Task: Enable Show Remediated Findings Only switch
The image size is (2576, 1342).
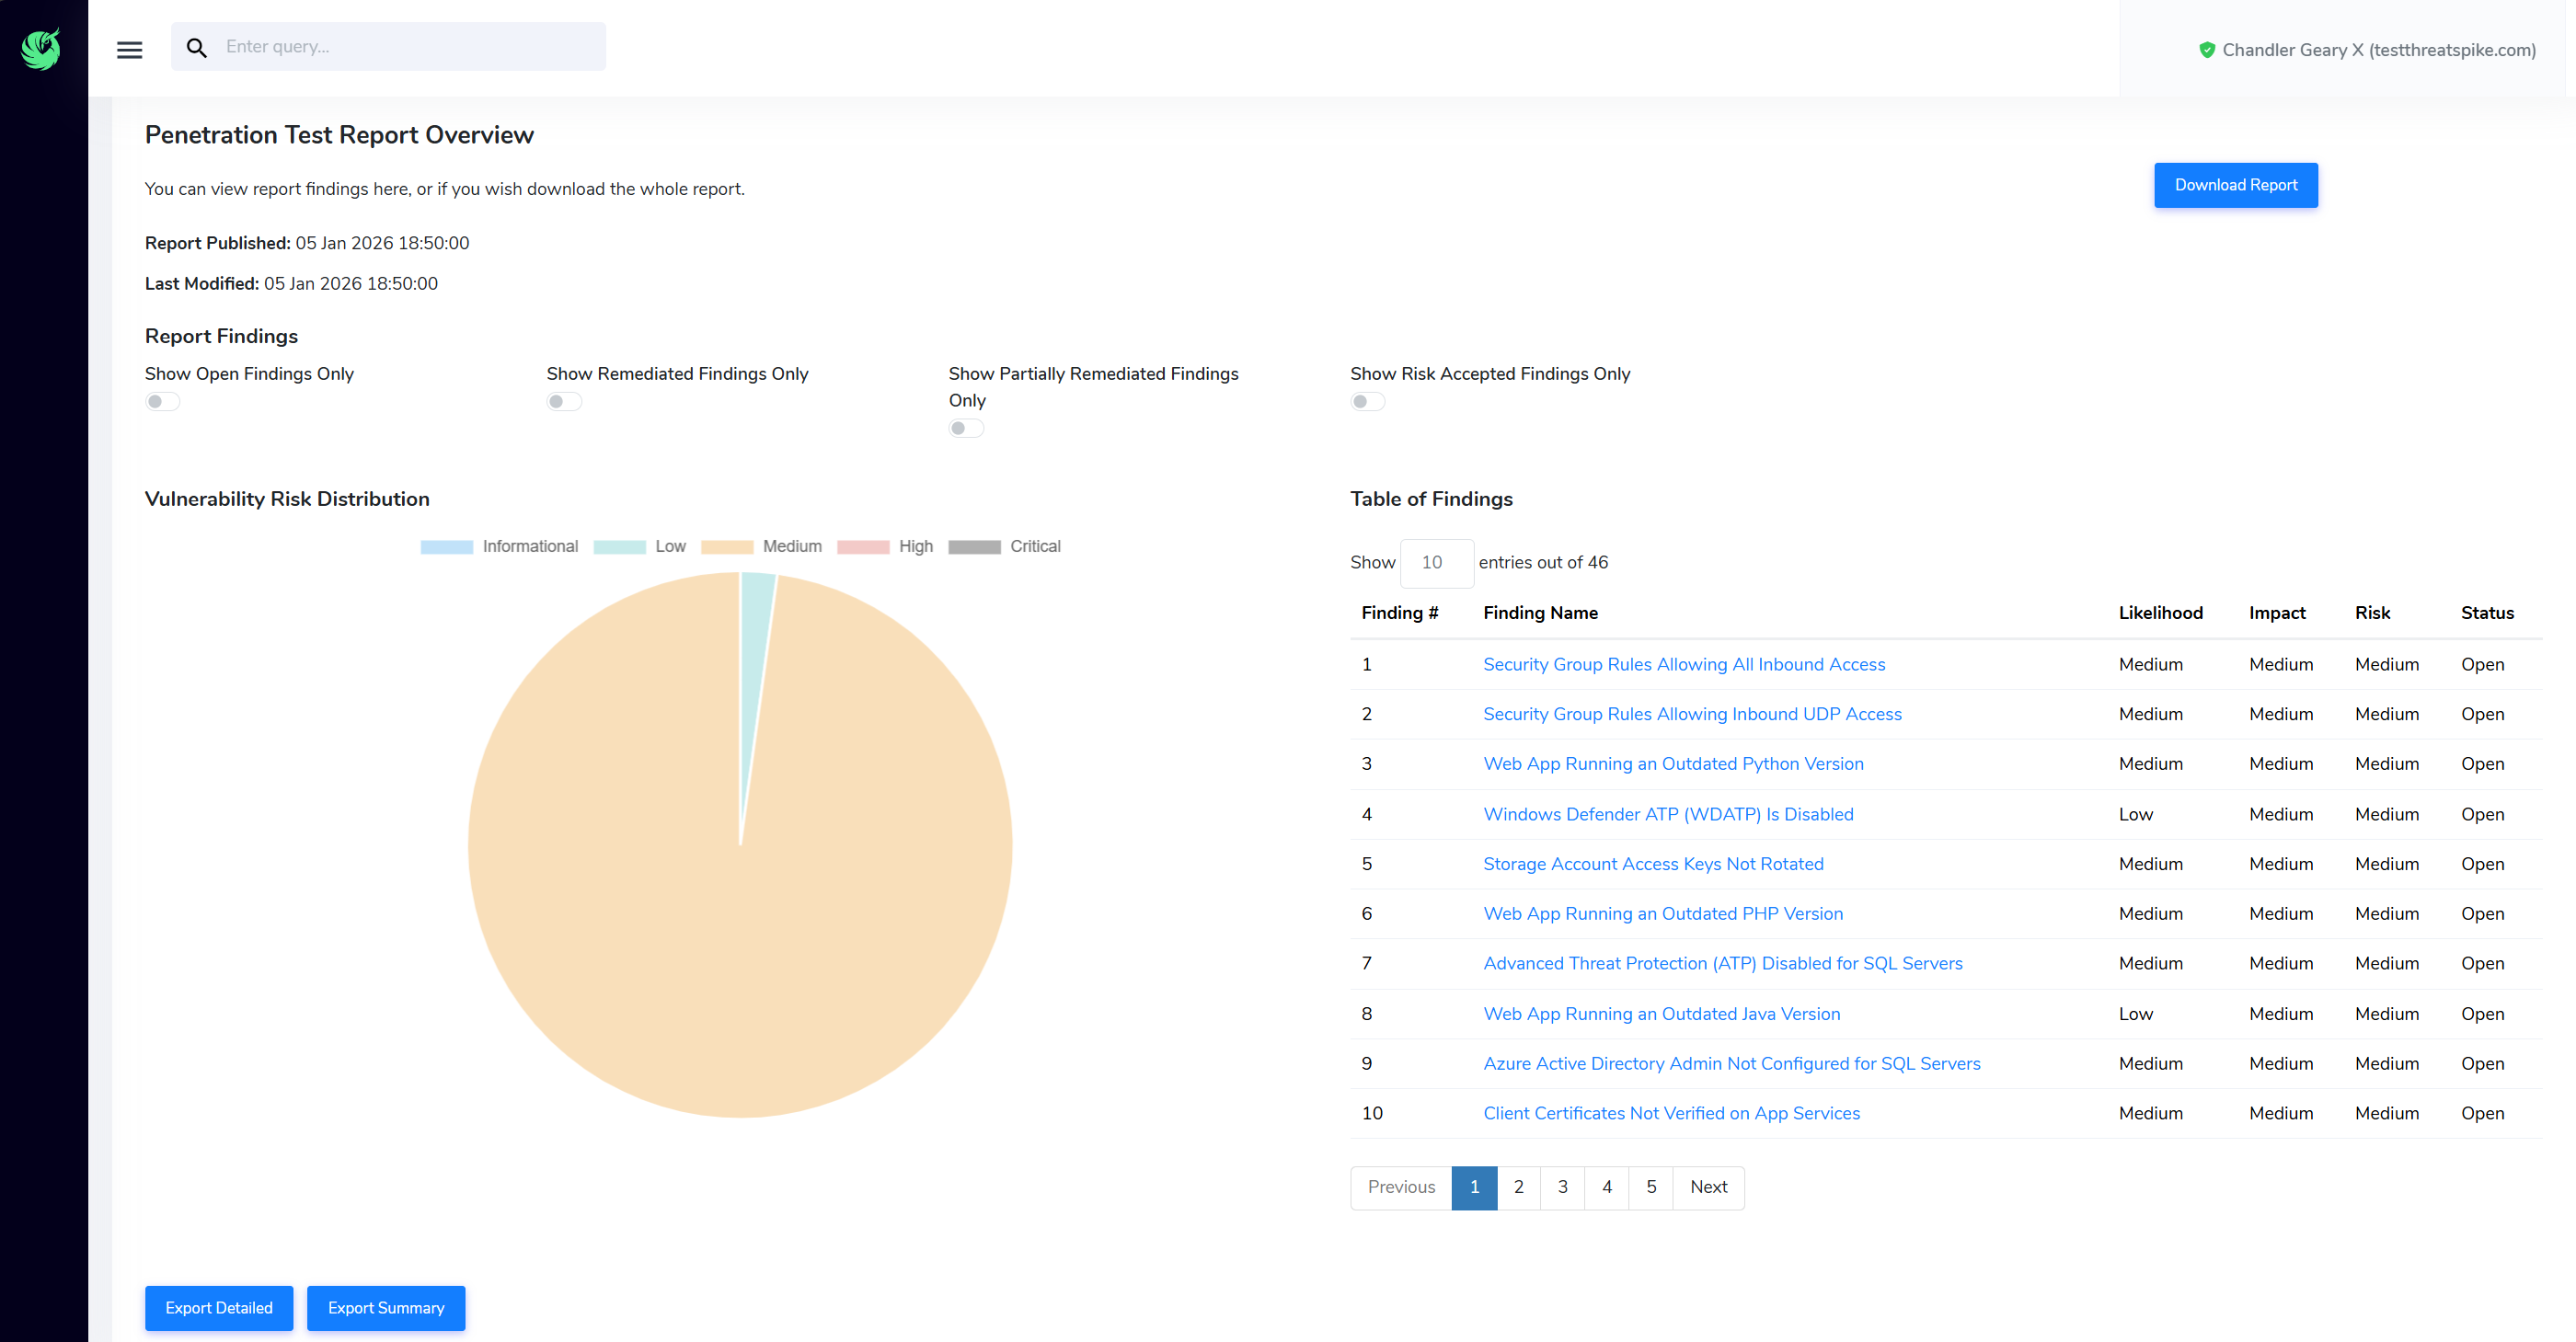Action: (x=564, y=402)
